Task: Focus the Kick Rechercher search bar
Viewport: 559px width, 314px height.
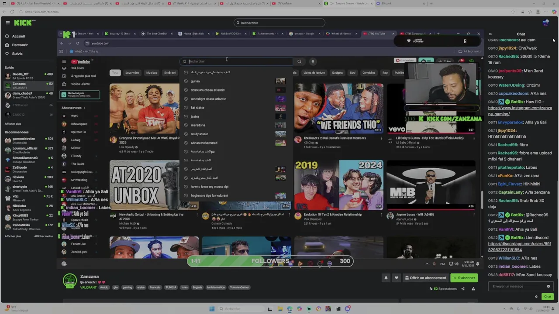Action: [279, 23]
